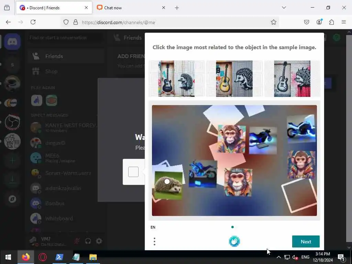
Task: Toggle the muted microphone icon
Action: tap(77, 241)
